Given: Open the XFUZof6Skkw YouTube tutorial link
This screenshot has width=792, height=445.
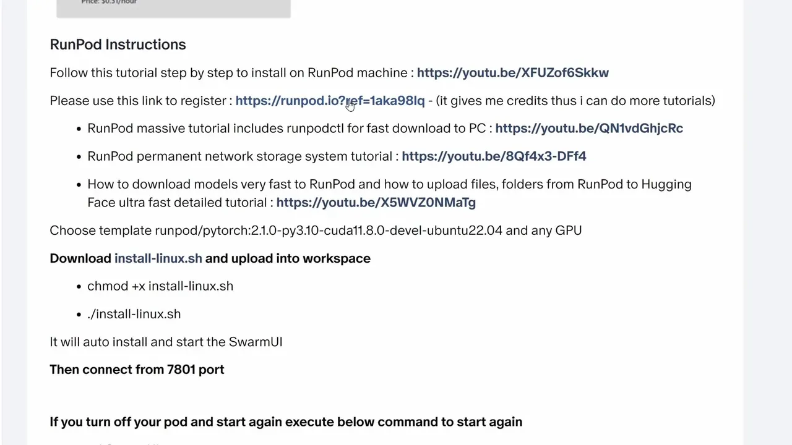Looking at the screenshot, I should point(512,73).
